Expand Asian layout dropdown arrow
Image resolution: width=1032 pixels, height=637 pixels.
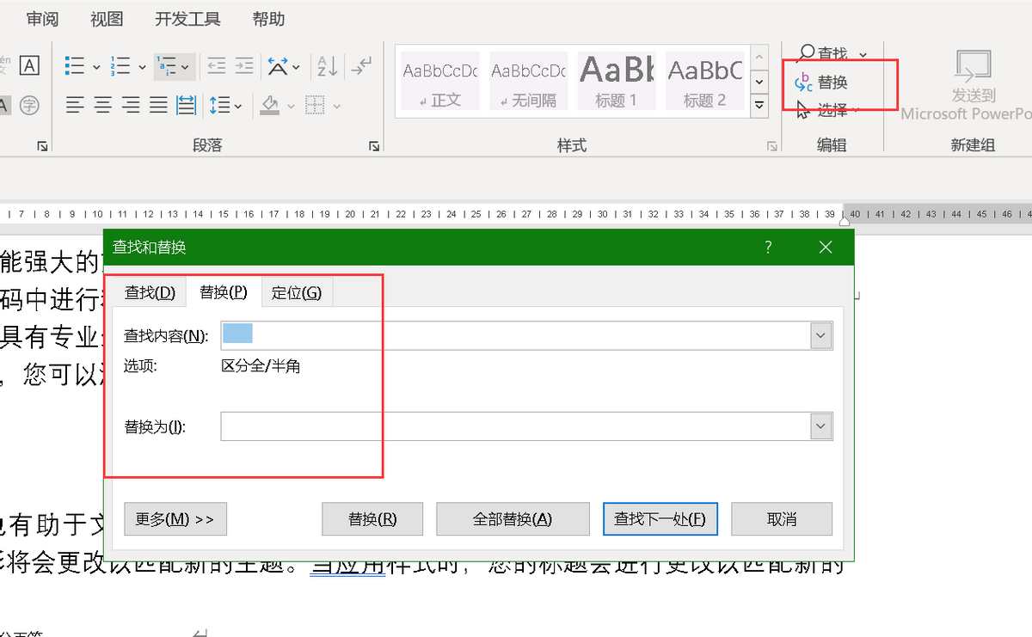click(297, 67)
